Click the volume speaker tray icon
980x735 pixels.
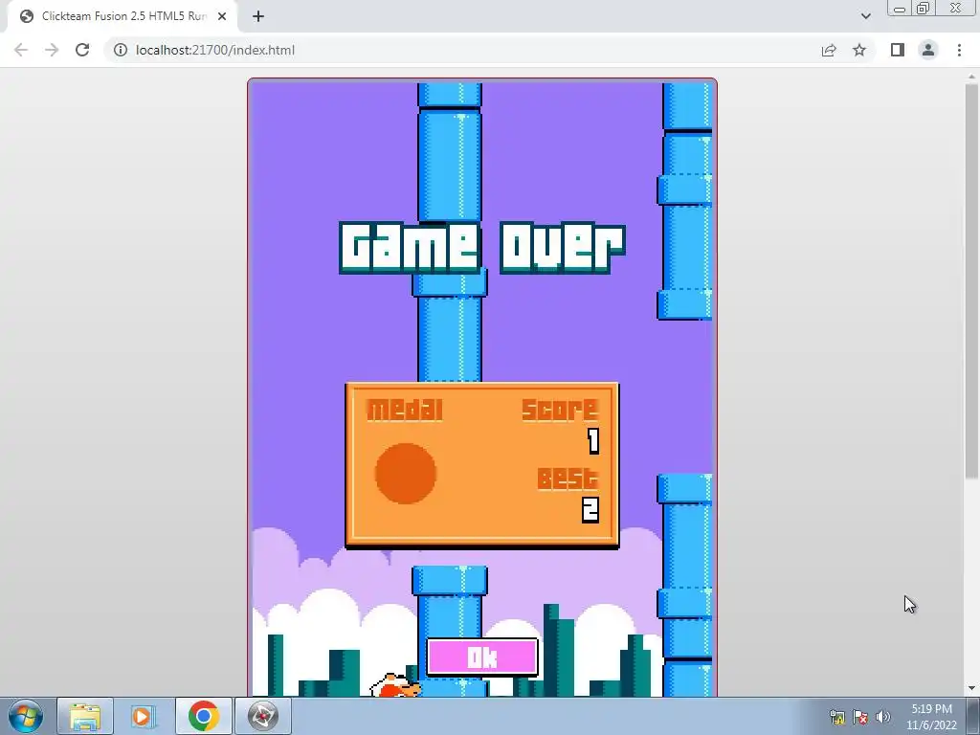[883, 717]
